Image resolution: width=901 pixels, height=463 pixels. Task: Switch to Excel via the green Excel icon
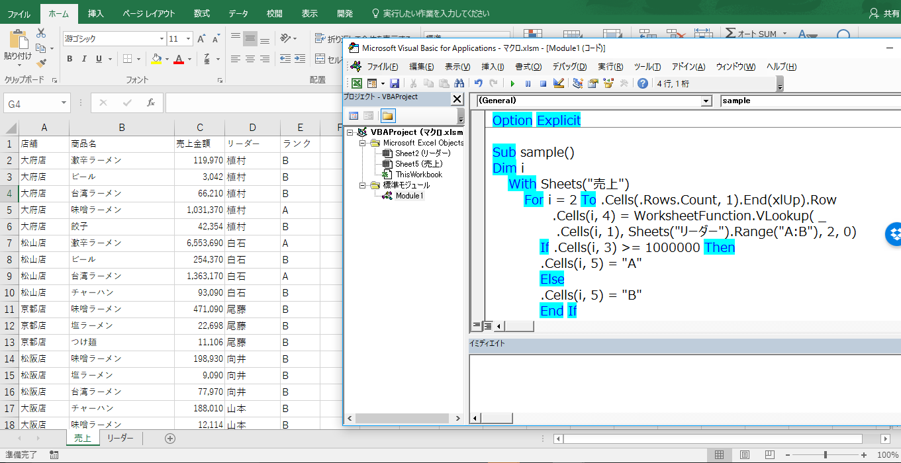[x=357, y=83]
